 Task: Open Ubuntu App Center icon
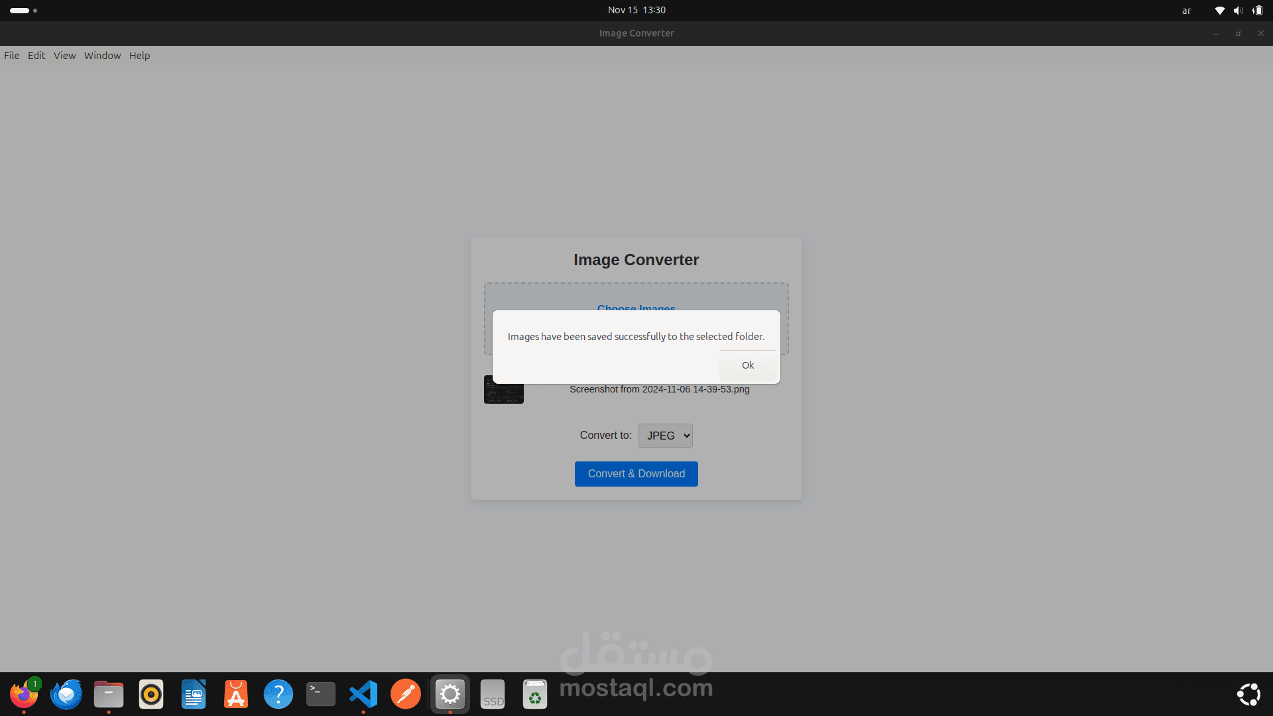click(236, 694)
